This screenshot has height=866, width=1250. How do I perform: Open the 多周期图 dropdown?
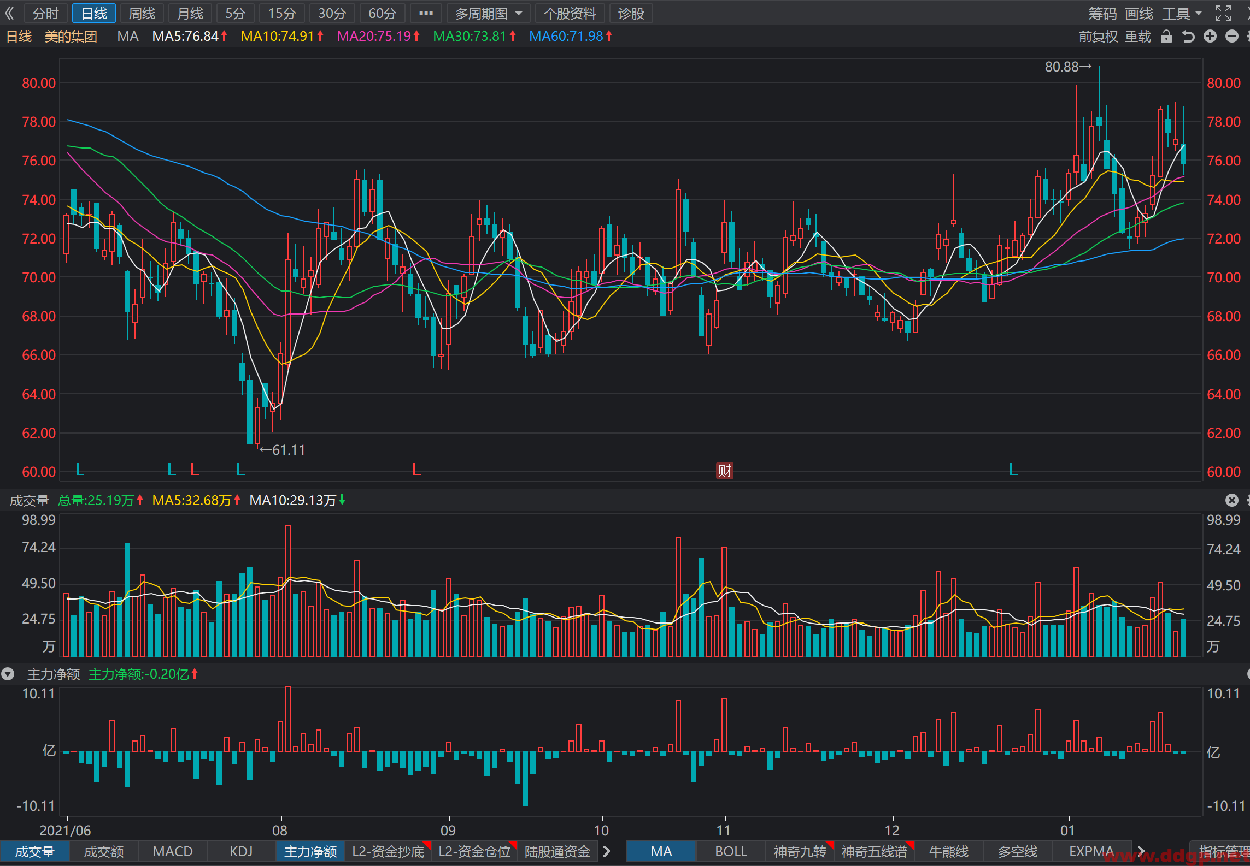(x=489, y=13)
